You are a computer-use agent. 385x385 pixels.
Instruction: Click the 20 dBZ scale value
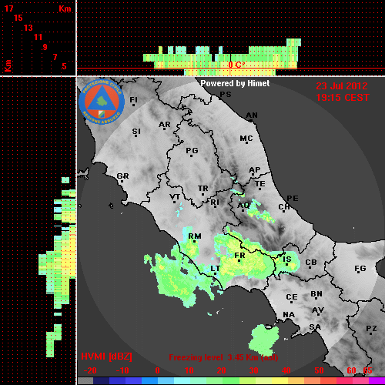pyautogui.click(x=221, y=370)
